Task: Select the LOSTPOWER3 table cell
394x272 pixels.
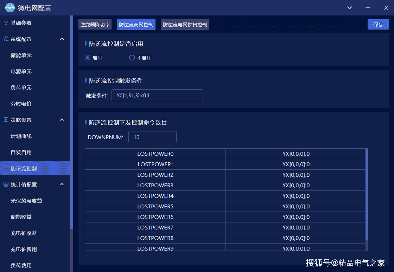Action: pos(155,185)
